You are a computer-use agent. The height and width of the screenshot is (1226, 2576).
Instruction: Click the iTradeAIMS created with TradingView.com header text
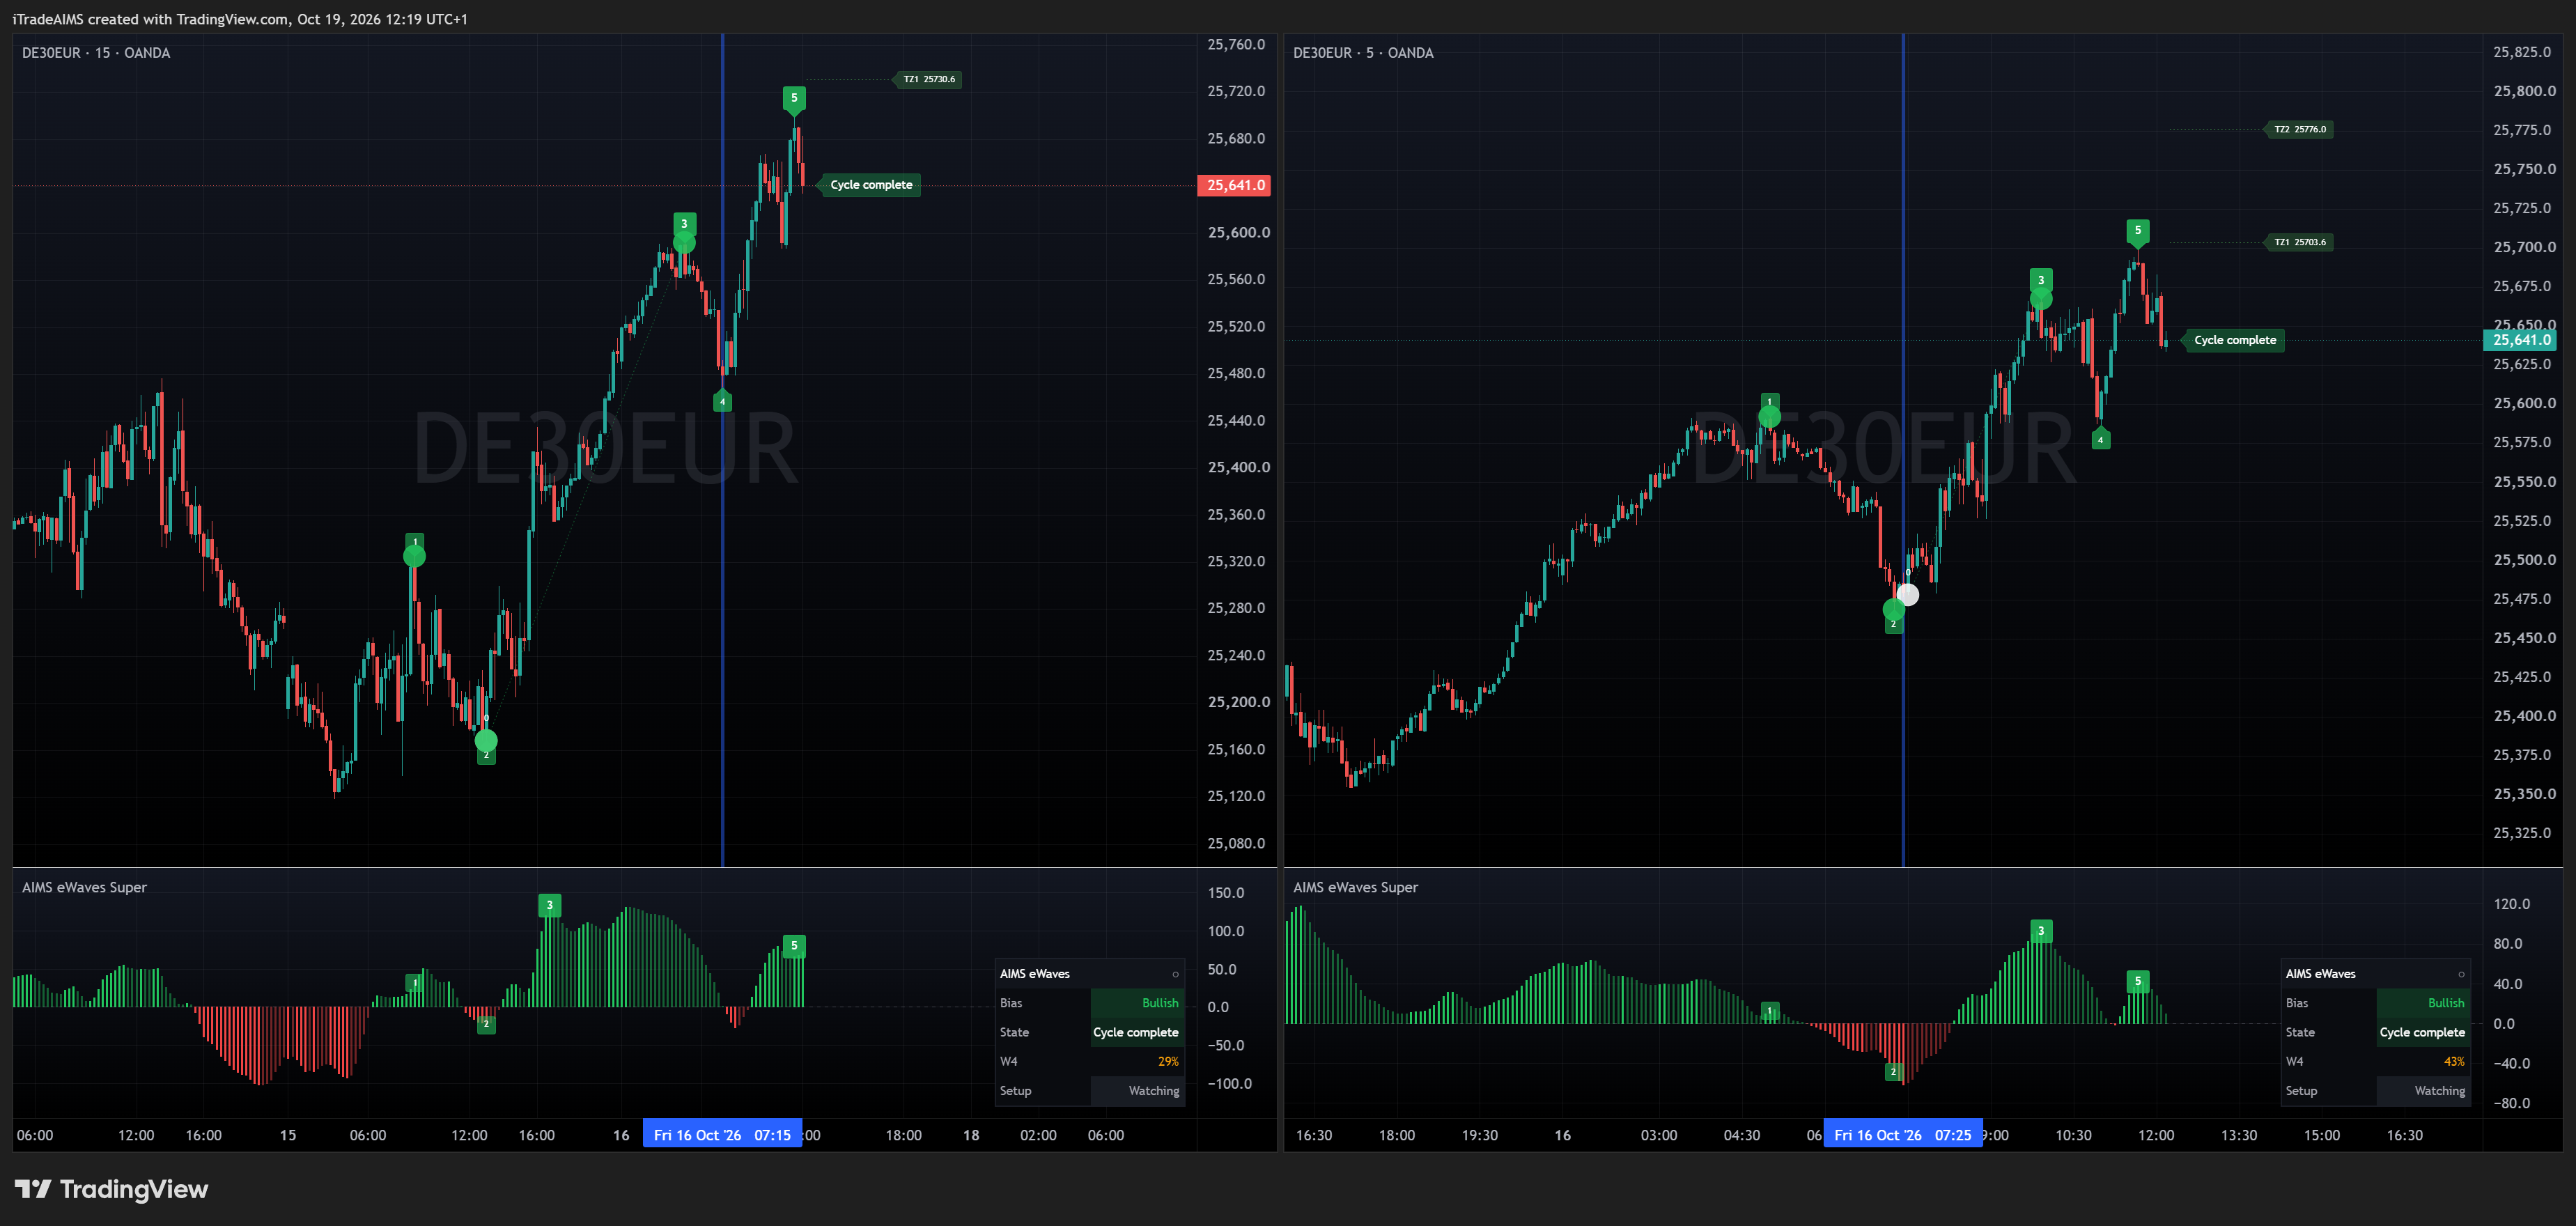pos(240,19)
